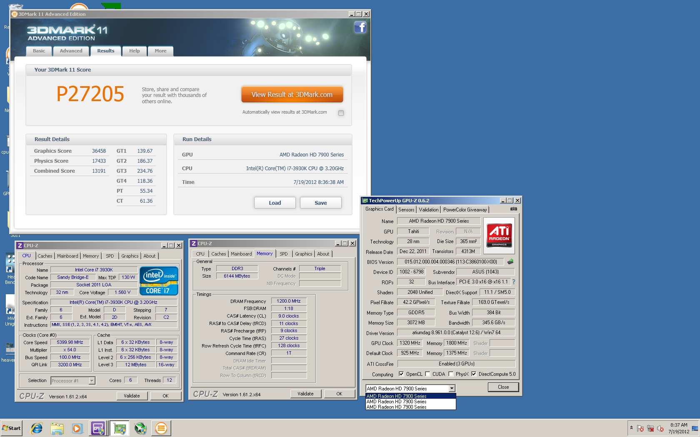
Task: Open the Caches tab in the CPU-Z Processor window
Action: pyautogui.click(x=45, y=256)
